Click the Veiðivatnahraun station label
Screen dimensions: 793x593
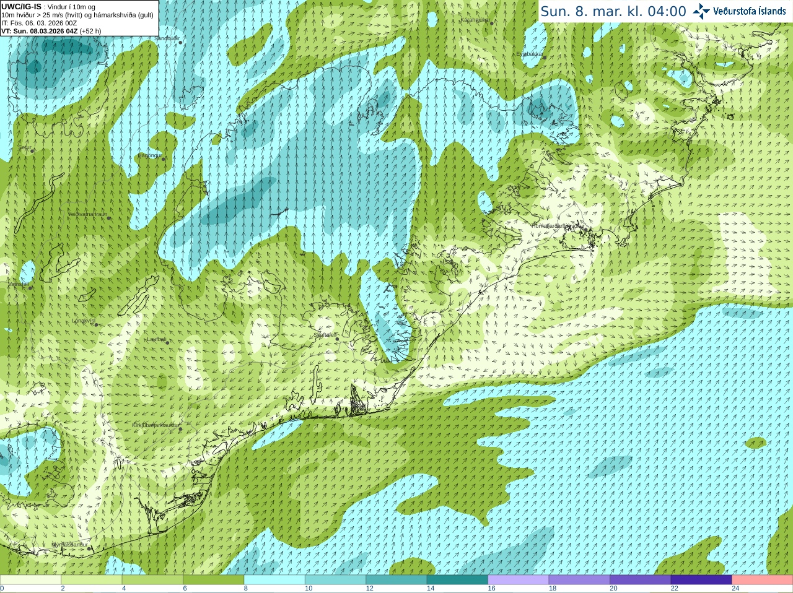coord(87,214)
